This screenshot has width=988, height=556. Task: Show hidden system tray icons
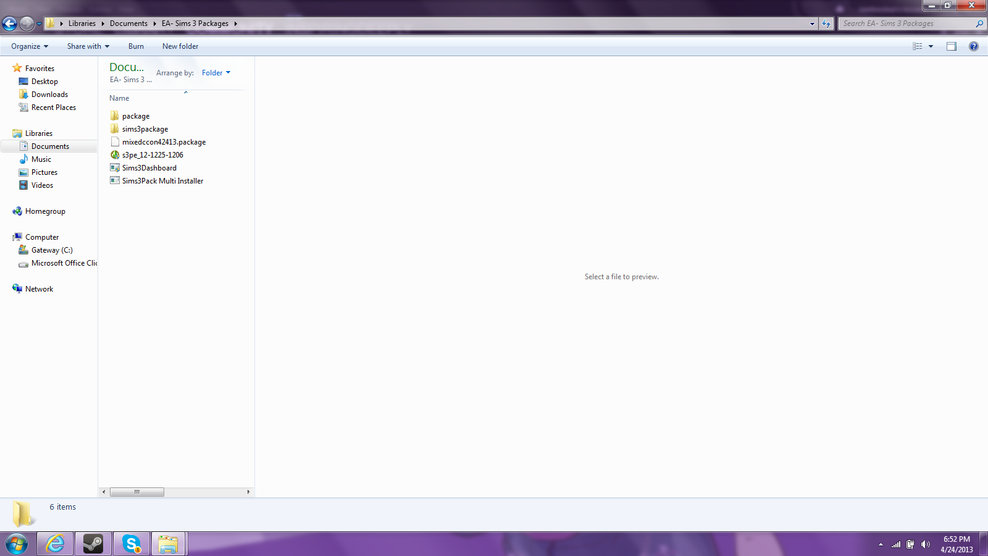click(881, 544)
